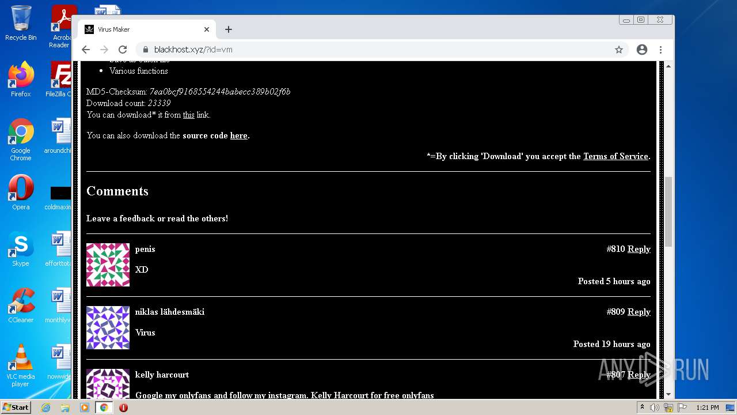Reply to comment #810
The width and height of the screenshot is (737, 415).
(639, 249)
